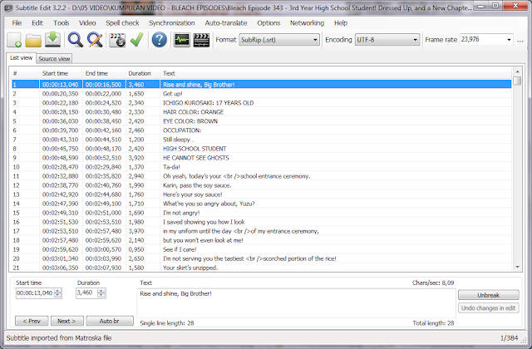Click the # column header
Screen dimensions: 532x349
click(25, 73)
